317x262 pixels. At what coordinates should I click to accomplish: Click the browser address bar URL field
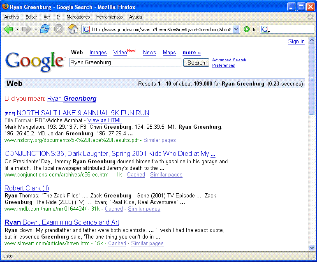point(161,30)
